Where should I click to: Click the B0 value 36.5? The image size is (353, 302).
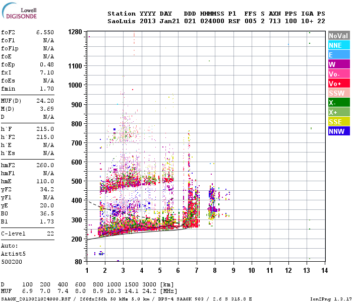(x=47, y=214)
